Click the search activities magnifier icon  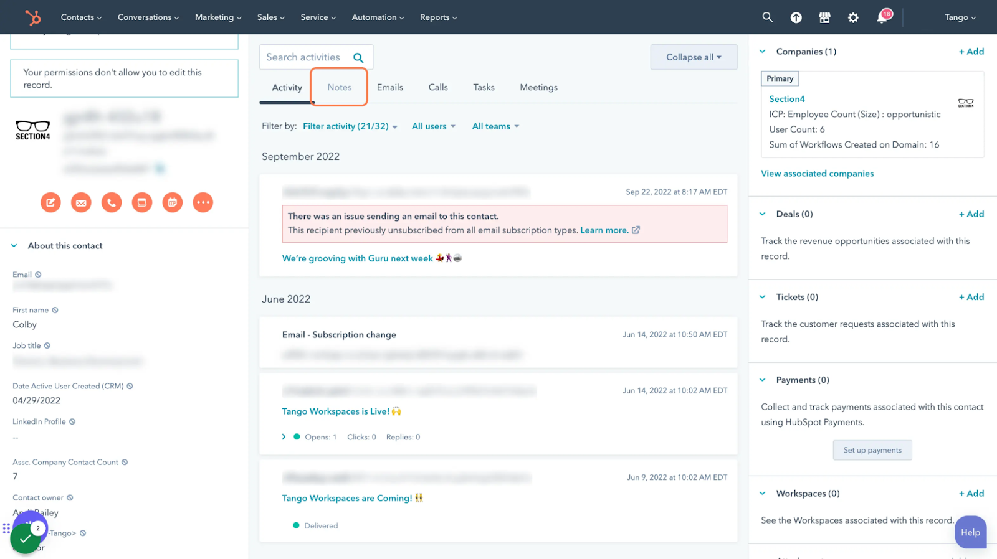(358, 58)
